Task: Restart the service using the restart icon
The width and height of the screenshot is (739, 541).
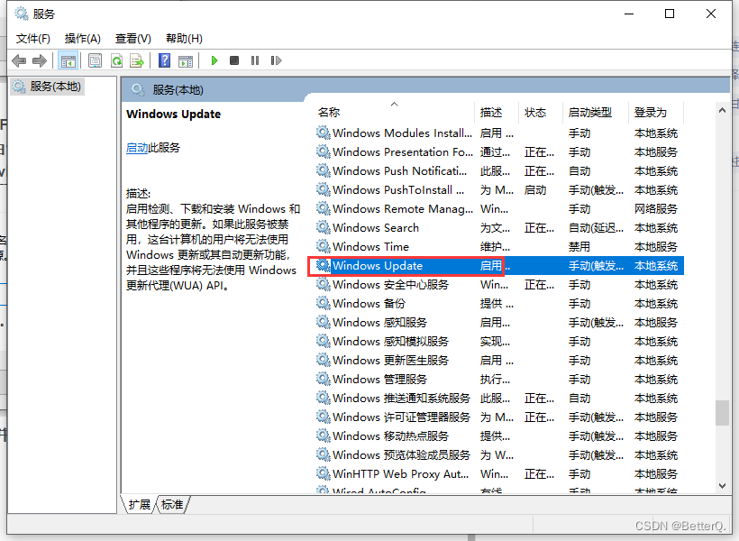Action: point(277,60)
